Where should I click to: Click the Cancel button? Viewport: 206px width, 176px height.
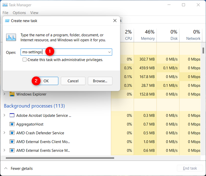coord(73,81)
